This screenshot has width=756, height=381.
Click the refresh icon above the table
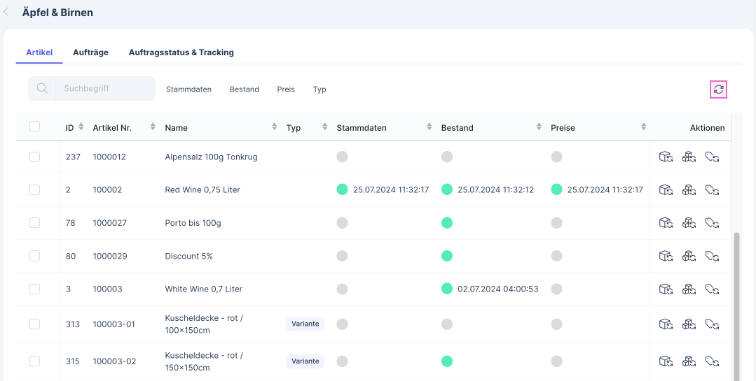[718, 89]
